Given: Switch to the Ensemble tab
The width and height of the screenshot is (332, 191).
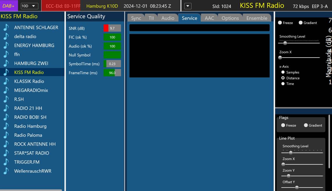Looking at the screenshot, I should [257, 18].
